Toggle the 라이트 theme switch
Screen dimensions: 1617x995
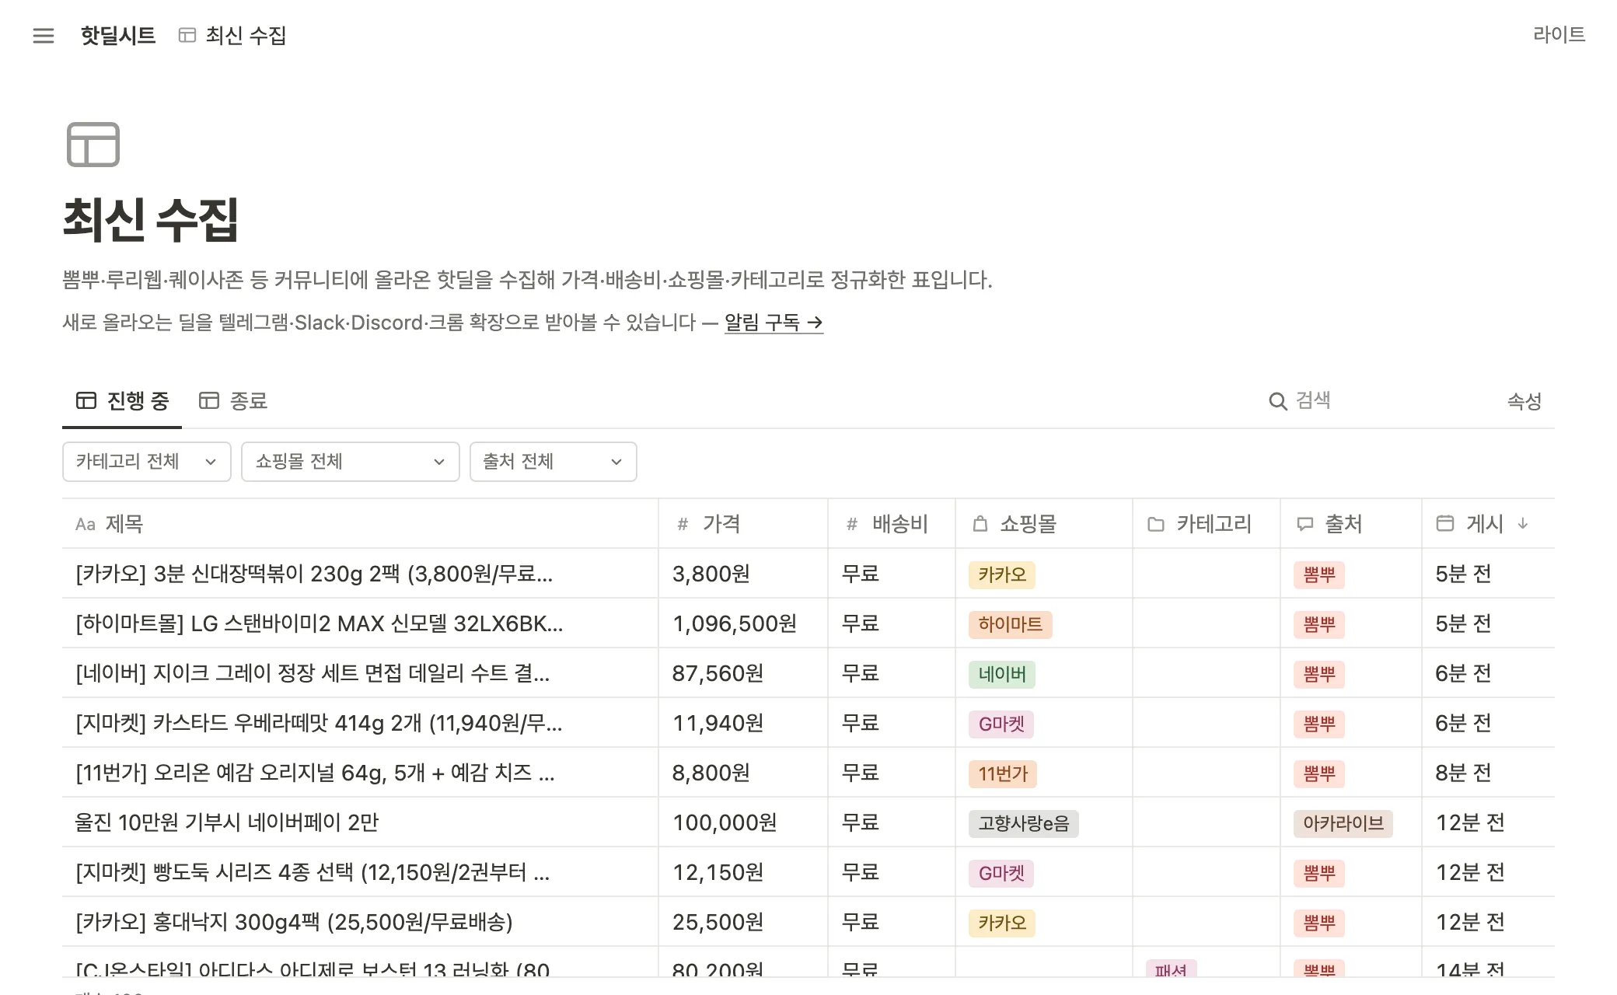click(1559, 34)
